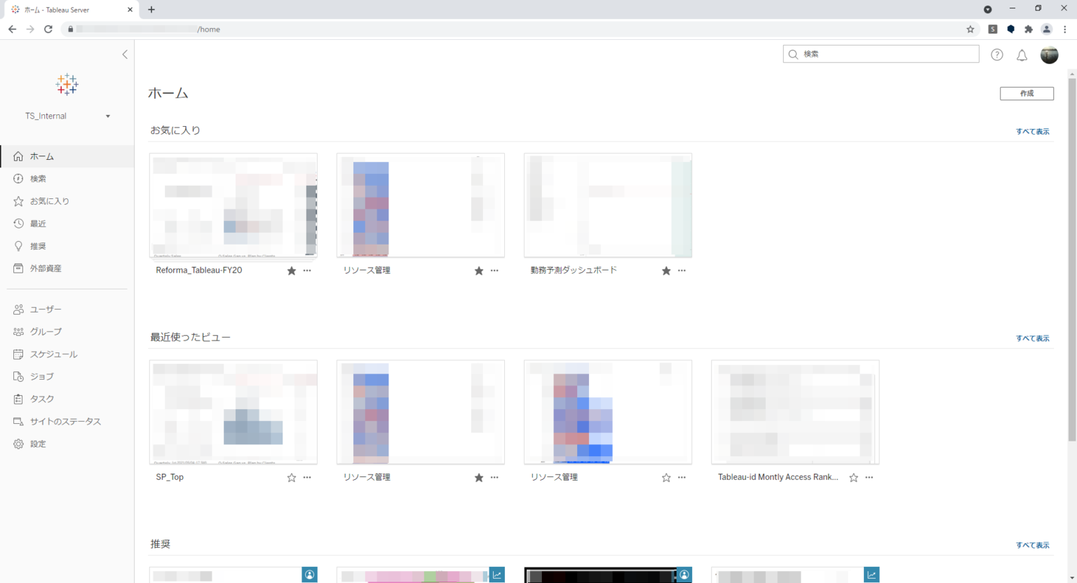Go to スケジュール in sidebar
Image resolution: width=1077 pixels, height=583 pixels.
(53, 354)
